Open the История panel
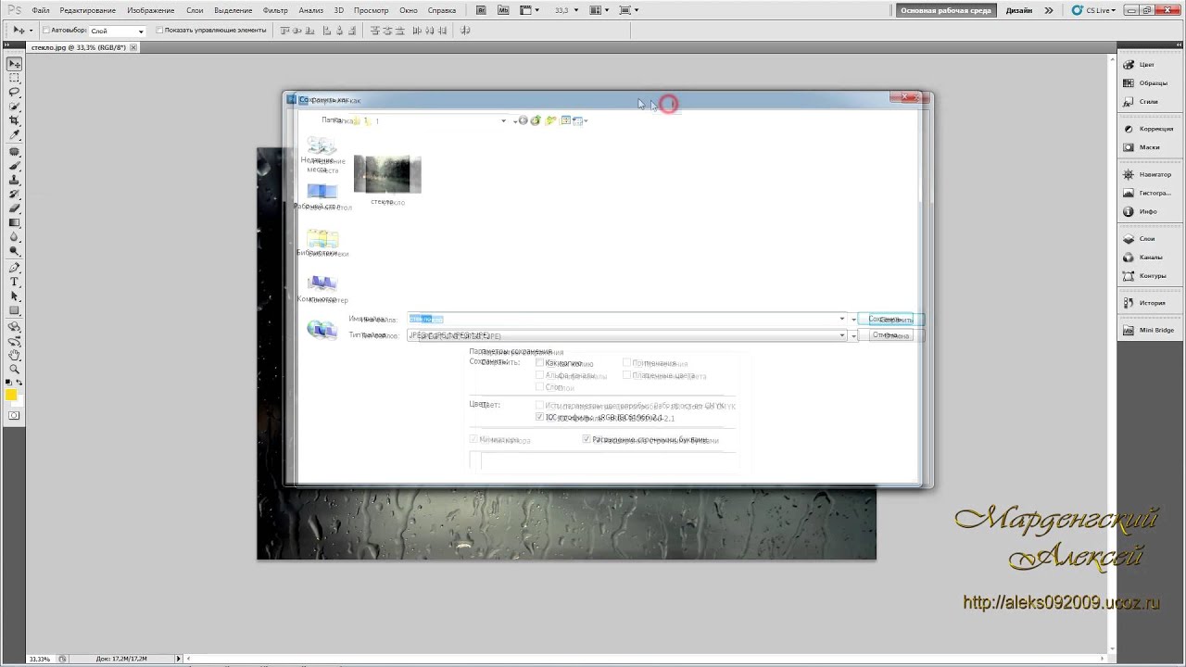Viewport: 1186px width, 667px height. (1144, 303)
